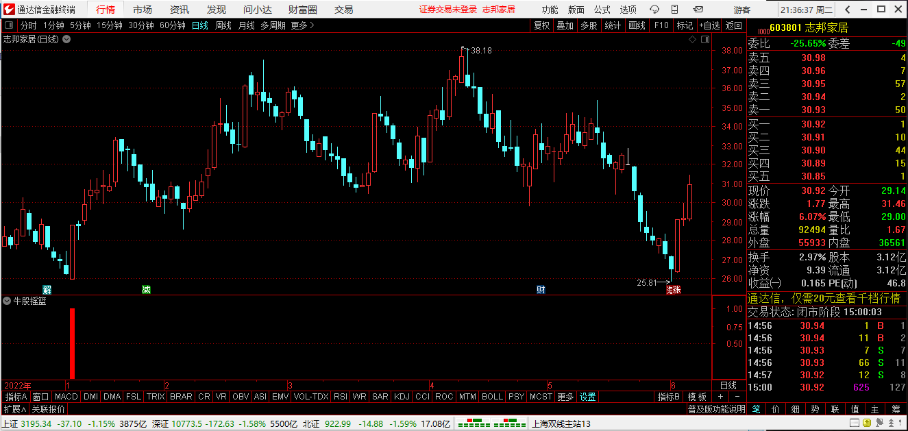This screenshot has height=431, width=908.
Task: Click the 证券交易未登录 login prompt
Action: (x=448, y=10)
